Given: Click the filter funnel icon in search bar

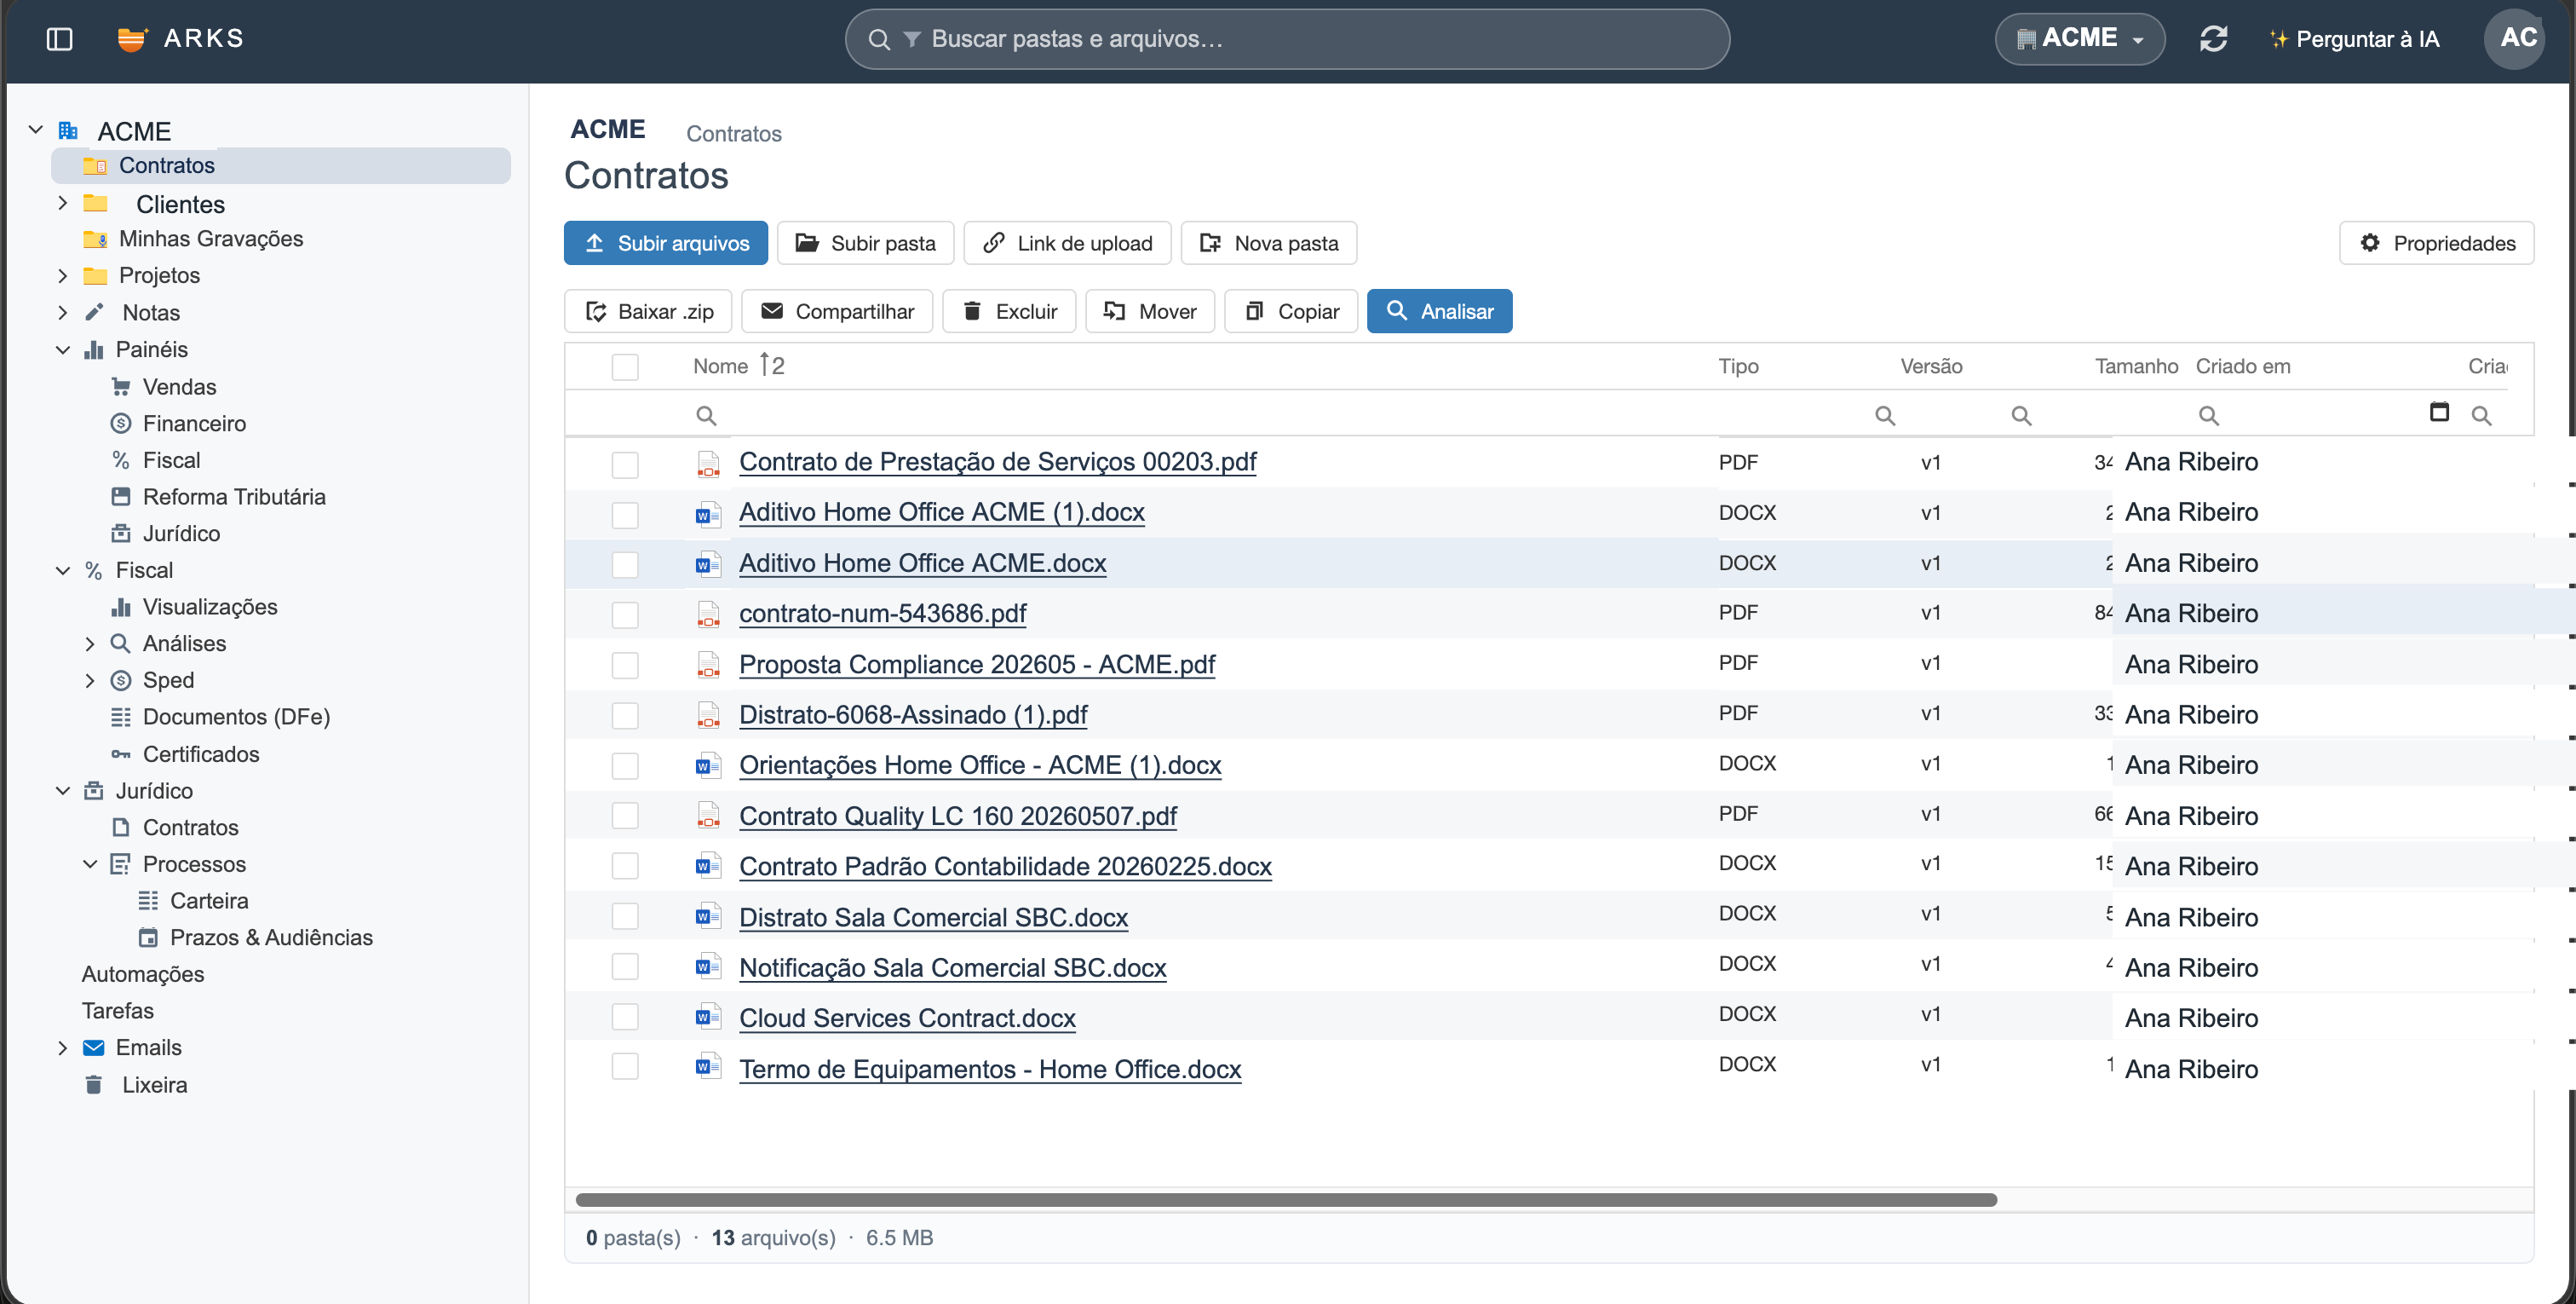Looking at the screenshot, I should pyautogui.click(x=912, y=39).
